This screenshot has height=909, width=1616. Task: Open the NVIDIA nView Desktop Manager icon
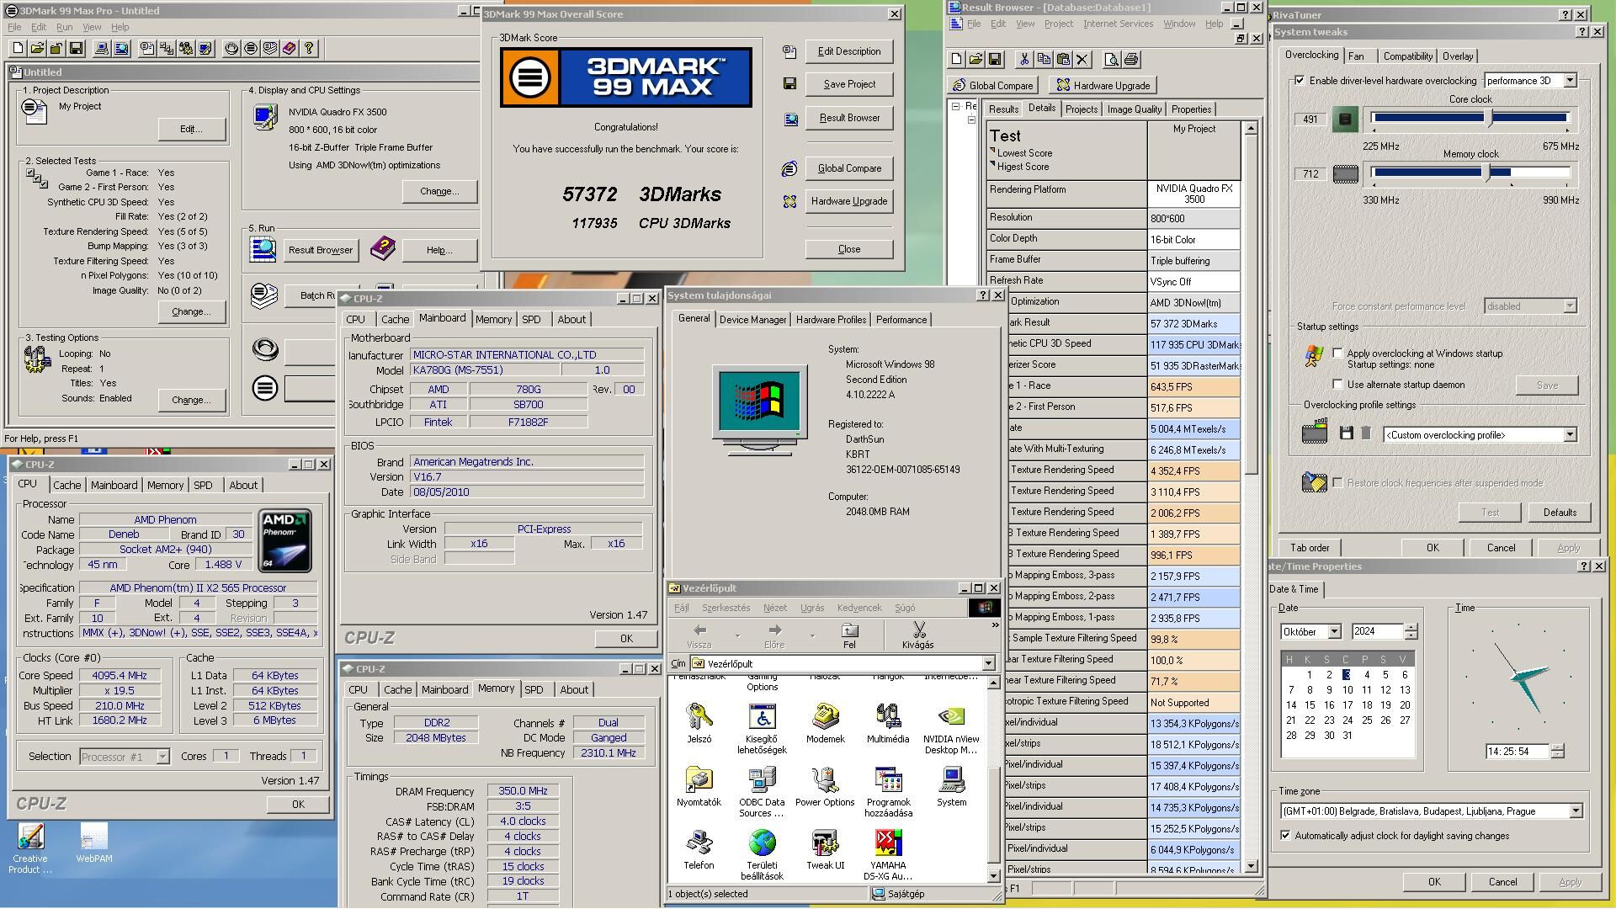[x=951, y=729]
